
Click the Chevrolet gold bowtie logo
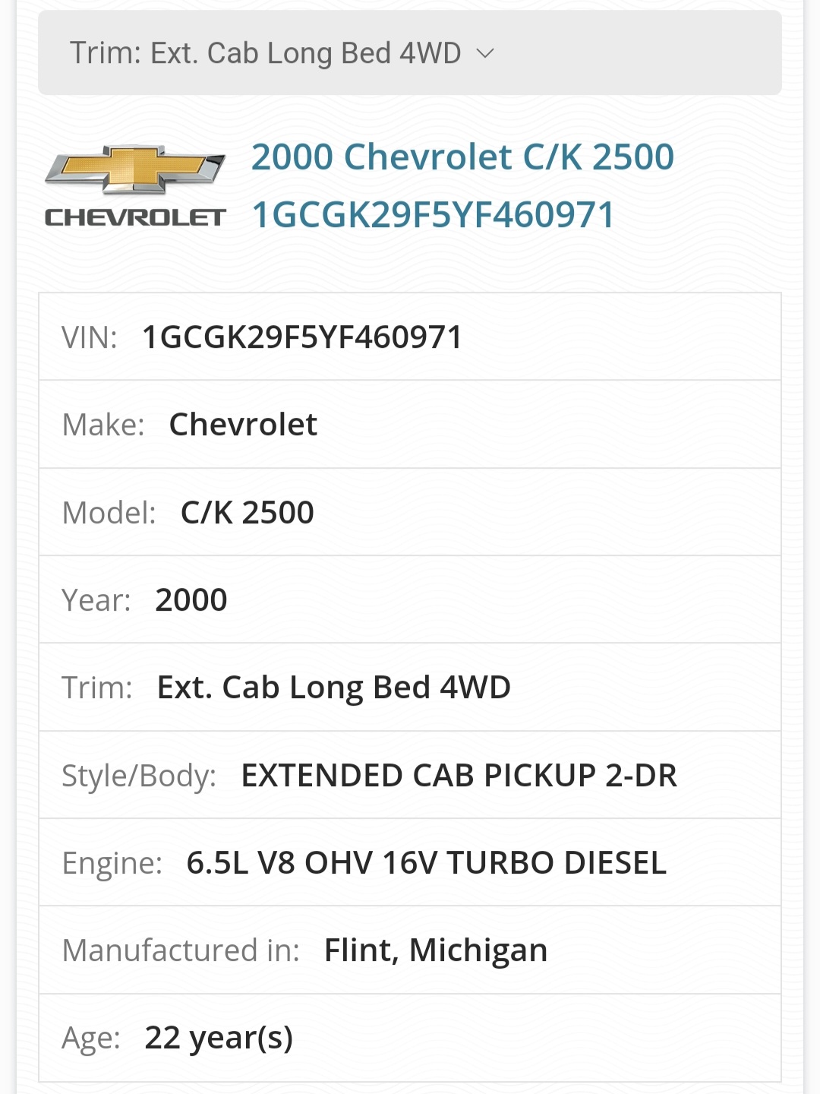point(135,169)
